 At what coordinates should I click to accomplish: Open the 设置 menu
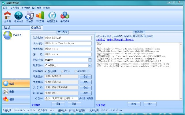(x=5, y=7)
